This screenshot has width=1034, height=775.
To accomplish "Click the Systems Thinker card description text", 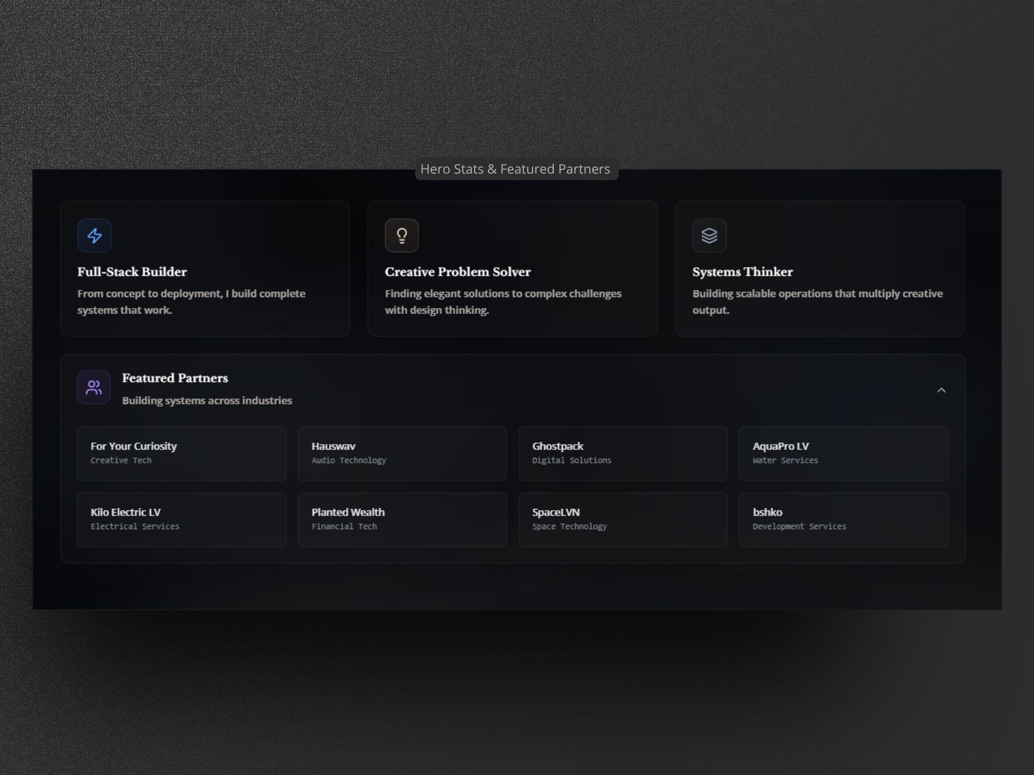I will pos(817,301).
